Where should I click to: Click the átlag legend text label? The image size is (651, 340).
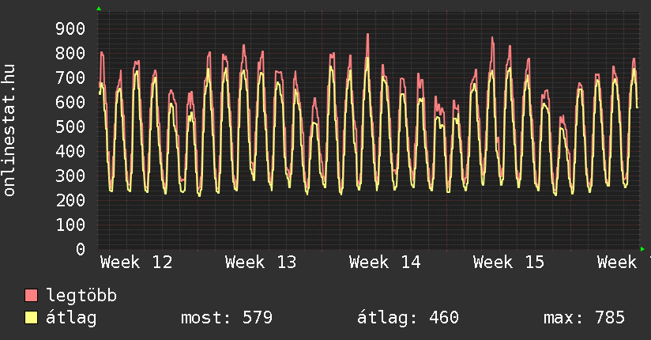click(x=72, y=318)
